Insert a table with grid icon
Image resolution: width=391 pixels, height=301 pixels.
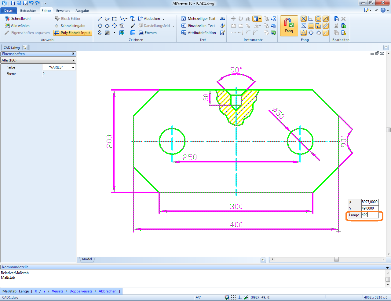click(133, 33)
